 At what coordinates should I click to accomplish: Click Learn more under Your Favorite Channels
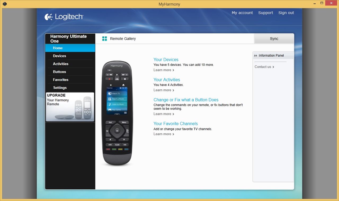pyautogui.click(x=164, y=134)
